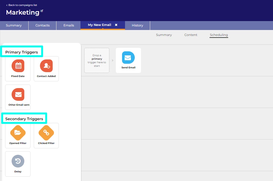Click the Other Email sent label

[x=19, y=105]
